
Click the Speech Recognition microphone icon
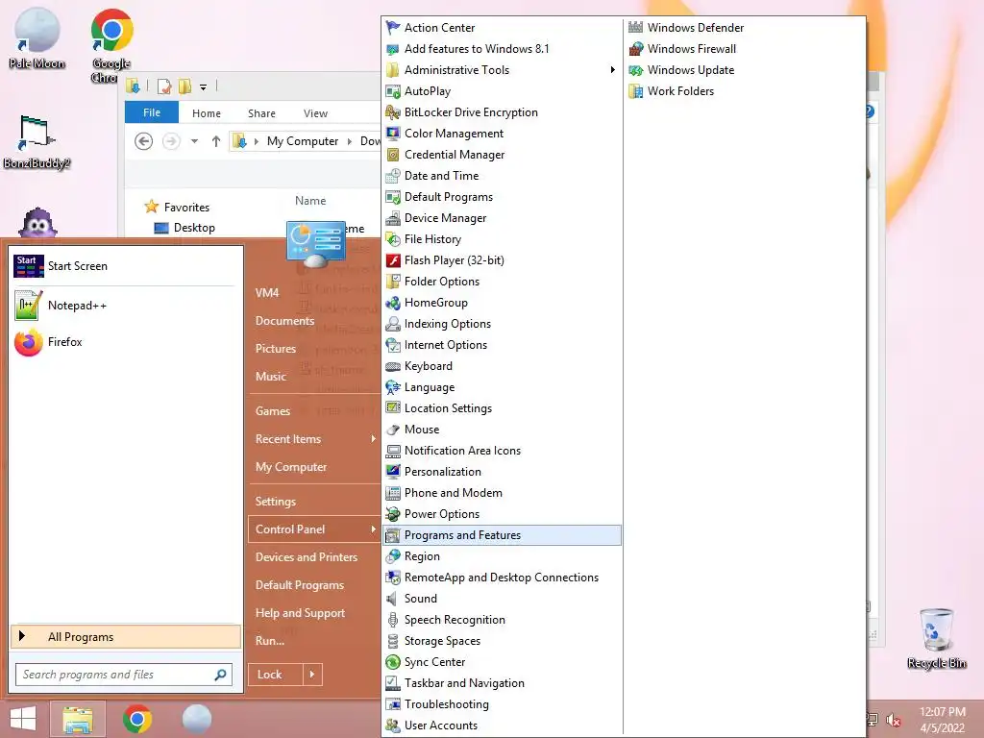point(393,620)
